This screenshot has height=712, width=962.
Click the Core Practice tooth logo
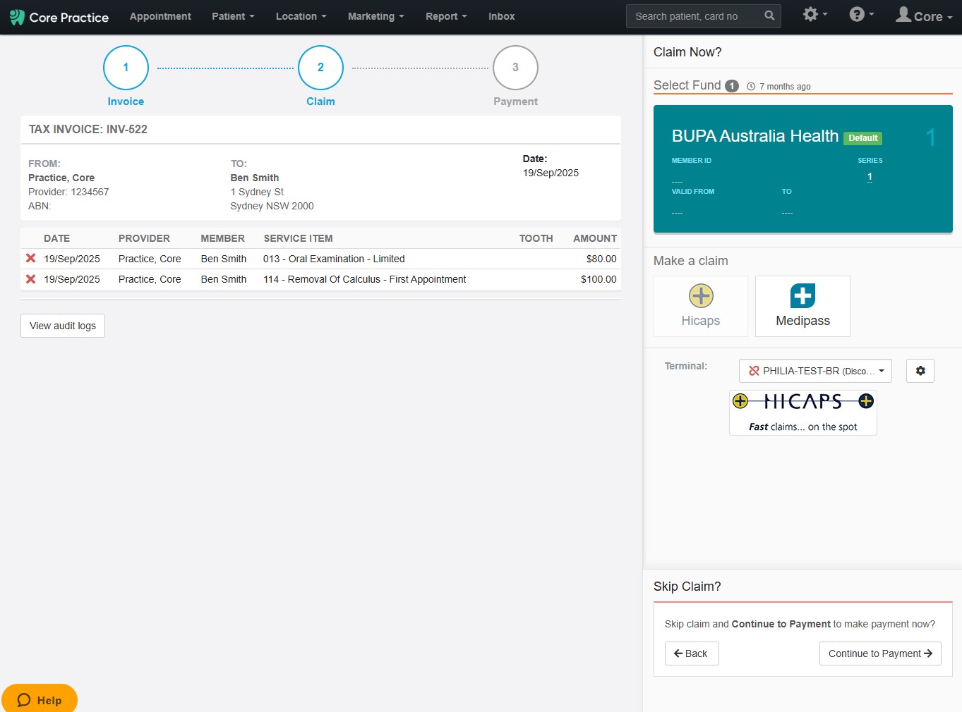[17, 17]
